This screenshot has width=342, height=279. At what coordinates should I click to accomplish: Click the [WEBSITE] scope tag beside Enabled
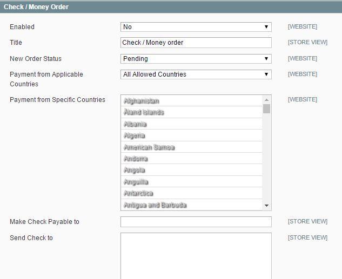(303, 26)
